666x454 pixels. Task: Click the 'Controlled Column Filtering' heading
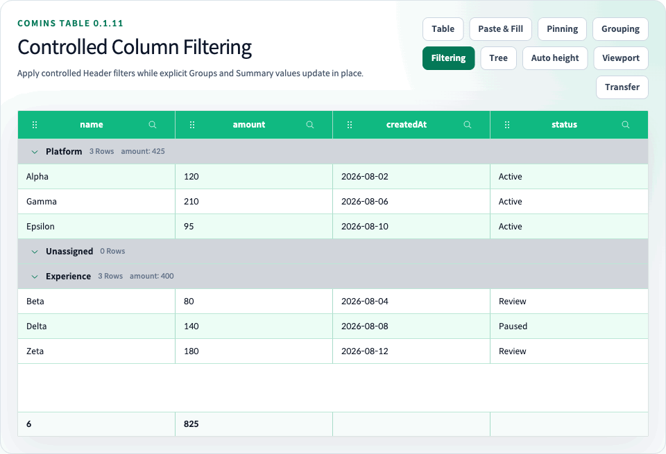(135, 47)
